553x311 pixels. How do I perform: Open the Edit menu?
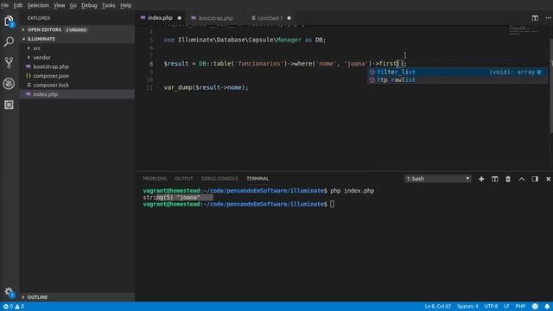(x=18, y=5)
